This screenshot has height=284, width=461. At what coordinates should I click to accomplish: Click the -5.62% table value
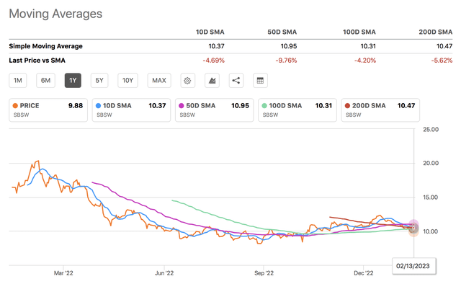[442, 61]
